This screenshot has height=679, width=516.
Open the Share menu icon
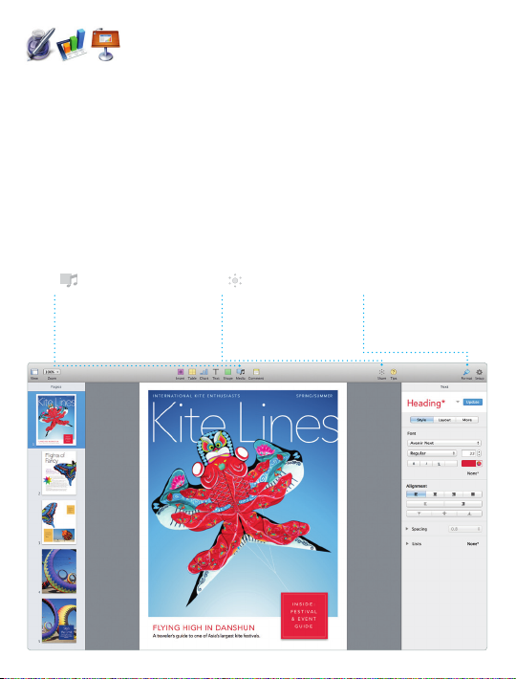click(381, 372)
